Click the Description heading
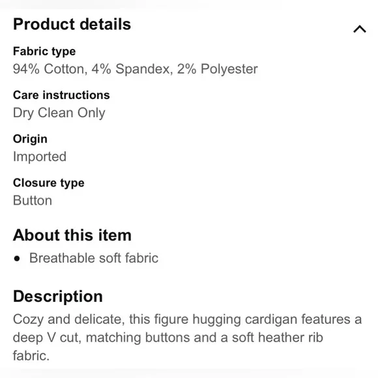Viewport: 378px width, 378px height. coord(58,297)
